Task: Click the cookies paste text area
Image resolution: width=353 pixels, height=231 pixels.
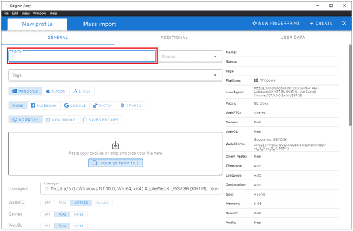Action: tap(115, 154)
